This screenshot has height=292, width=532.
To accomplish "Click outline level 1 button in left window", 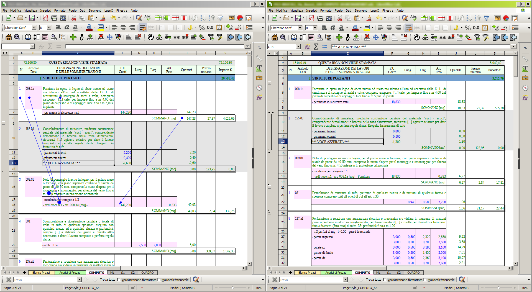I will click(3, 53).
